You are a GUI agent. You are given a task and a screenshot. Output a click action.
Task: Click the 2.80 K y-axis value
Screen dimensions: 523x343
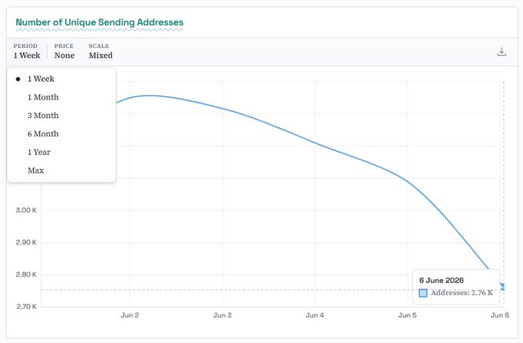pos(26,274)
